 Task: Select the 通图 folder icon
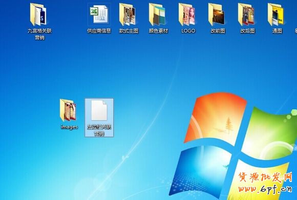(276, 14)
